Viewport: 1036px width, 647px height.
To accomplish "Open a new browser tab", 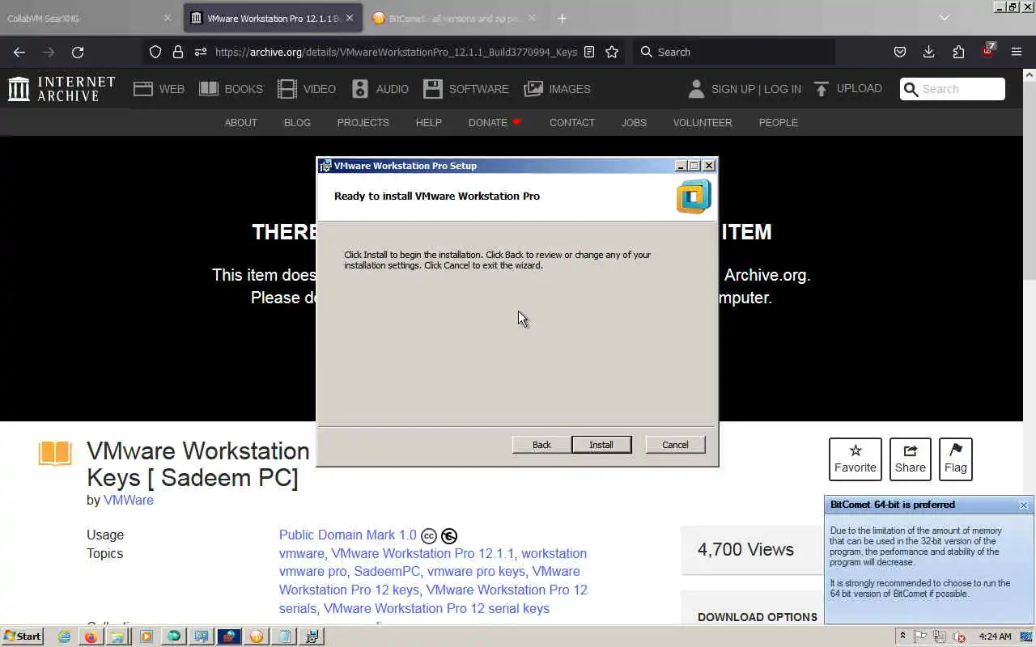I will 562,18.
